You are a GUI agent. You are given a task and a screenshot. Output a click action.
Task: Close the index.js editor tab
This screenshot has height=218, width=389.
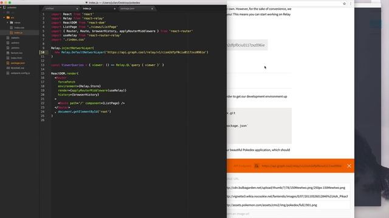(x=115, y=8)
